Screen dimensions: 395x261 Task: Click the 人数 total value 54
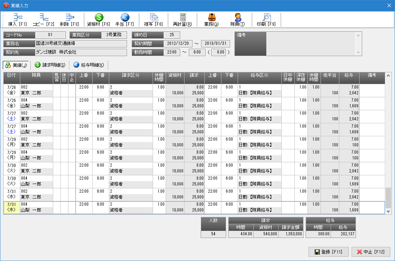coord(213,234)
